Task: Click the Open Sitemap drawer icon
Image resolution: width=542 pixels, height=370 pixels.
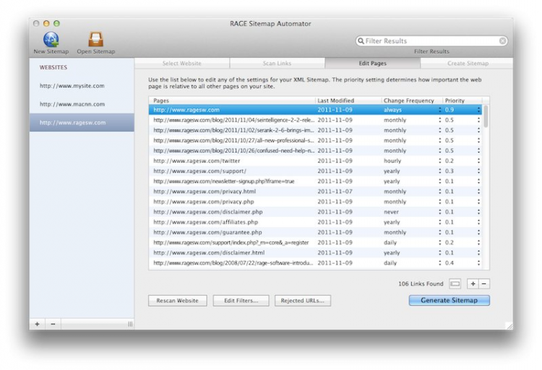Action: tap(95, 39)
